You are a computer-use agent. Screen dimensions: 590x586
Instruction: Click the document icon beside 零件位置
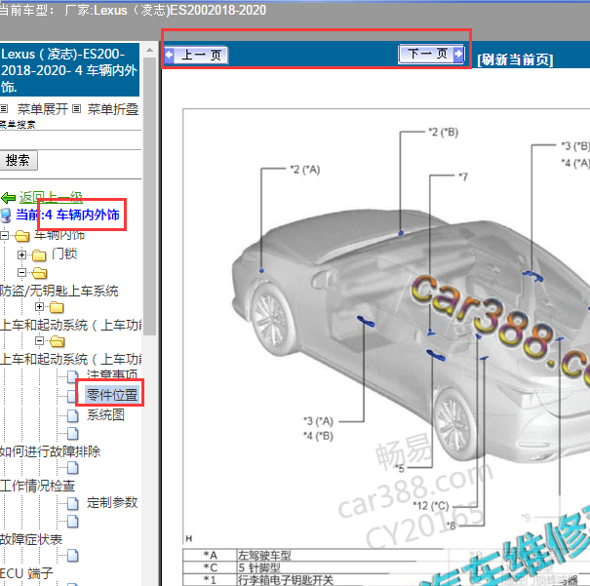(x=72, y=396)
